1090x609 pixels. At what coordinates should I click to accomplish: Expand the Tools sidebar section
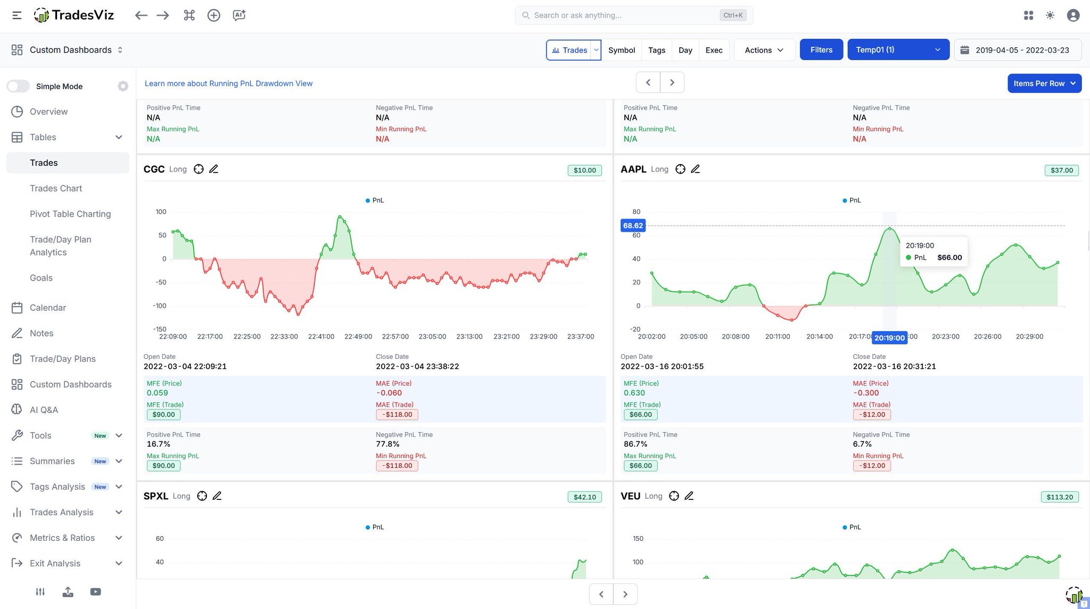(119, 435)
